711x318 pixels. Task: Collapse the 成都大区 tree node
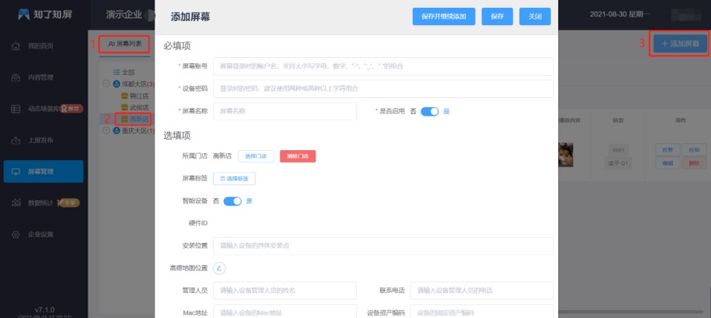tap(106, 84)
